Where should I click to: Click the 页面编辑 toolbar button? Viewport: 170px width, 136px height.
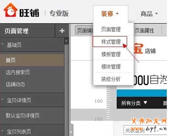[84, 30]
